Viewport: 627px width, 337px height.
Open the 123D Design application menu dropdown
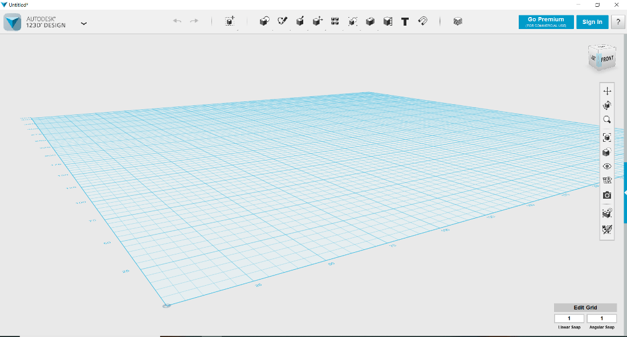click(84, 23)
